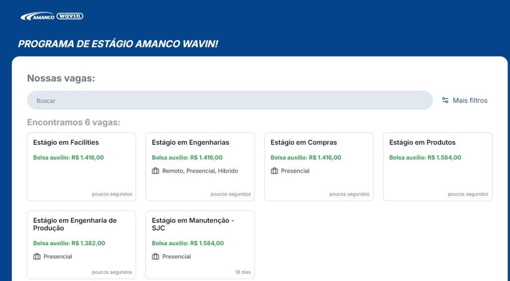Click Remoto, Presencial, Híbrido work mode text
The width and height of the screenshot is (510, 281).
tap(200, 171)
